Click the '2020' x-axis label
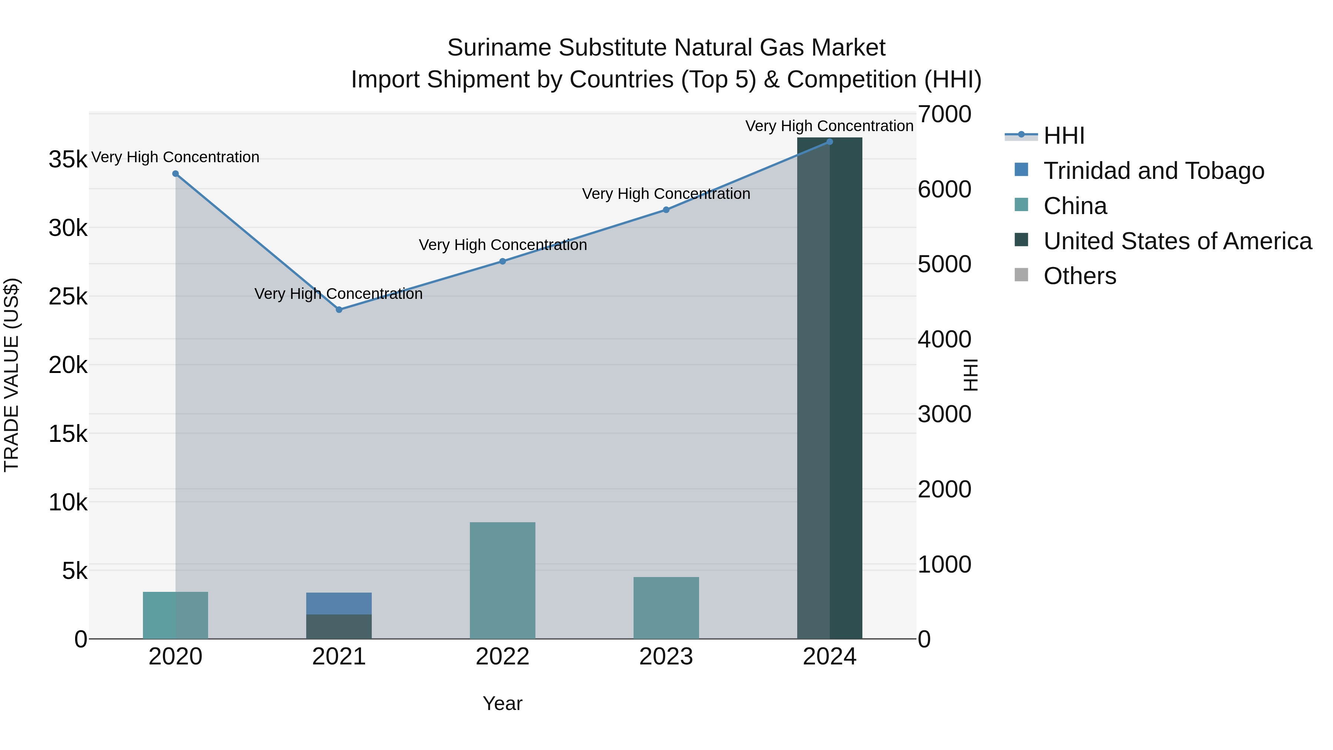 [x=176, y=657]
